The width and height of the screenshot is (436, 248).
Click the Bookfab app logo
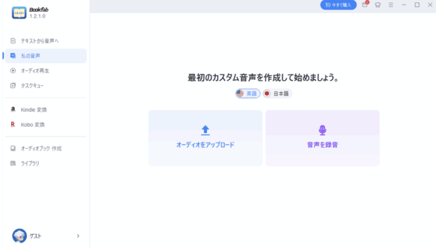click(x=19, y=13)
